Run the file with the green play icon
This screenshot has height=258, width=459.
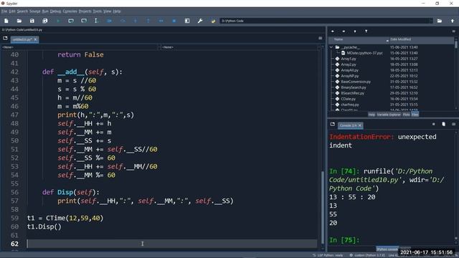click(x=58, y=21)
